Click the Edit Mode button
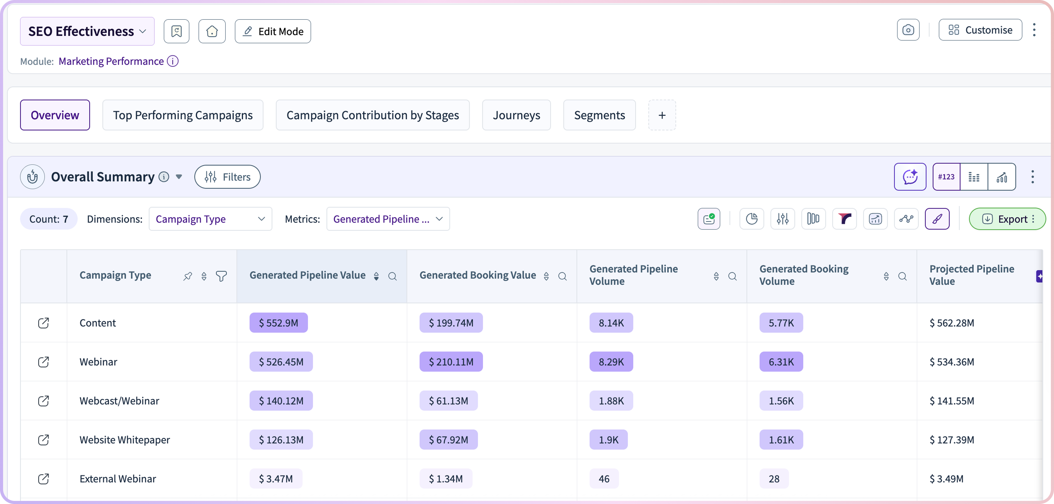Screen dimensions: 1054x504 (272, 32)
